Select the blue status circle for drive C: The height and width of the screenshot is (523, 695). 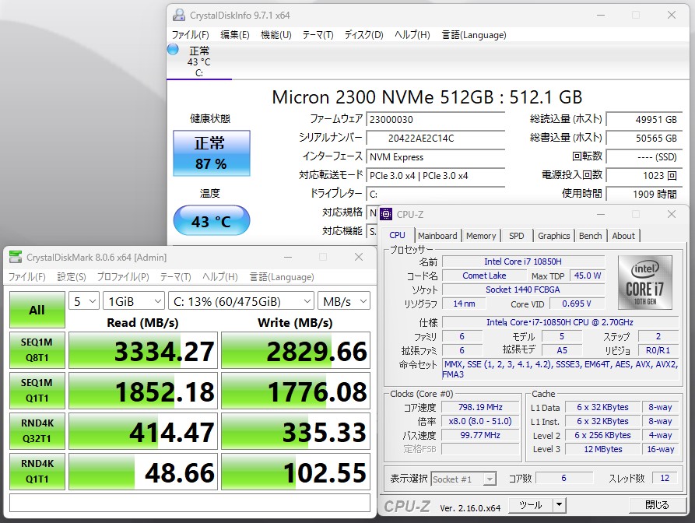point(173,49)
